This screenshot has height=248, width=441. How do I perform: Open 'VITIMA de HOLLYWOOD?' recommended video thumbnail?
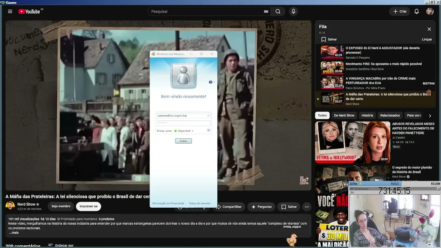point(352,142)
